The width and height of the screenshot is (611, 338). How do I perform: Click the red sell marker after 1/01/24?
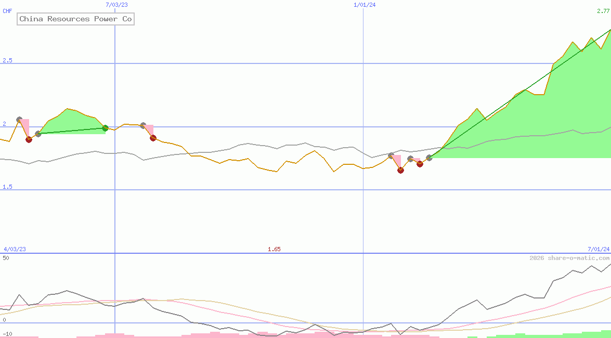pyautogui.click(x=400, y=170)
